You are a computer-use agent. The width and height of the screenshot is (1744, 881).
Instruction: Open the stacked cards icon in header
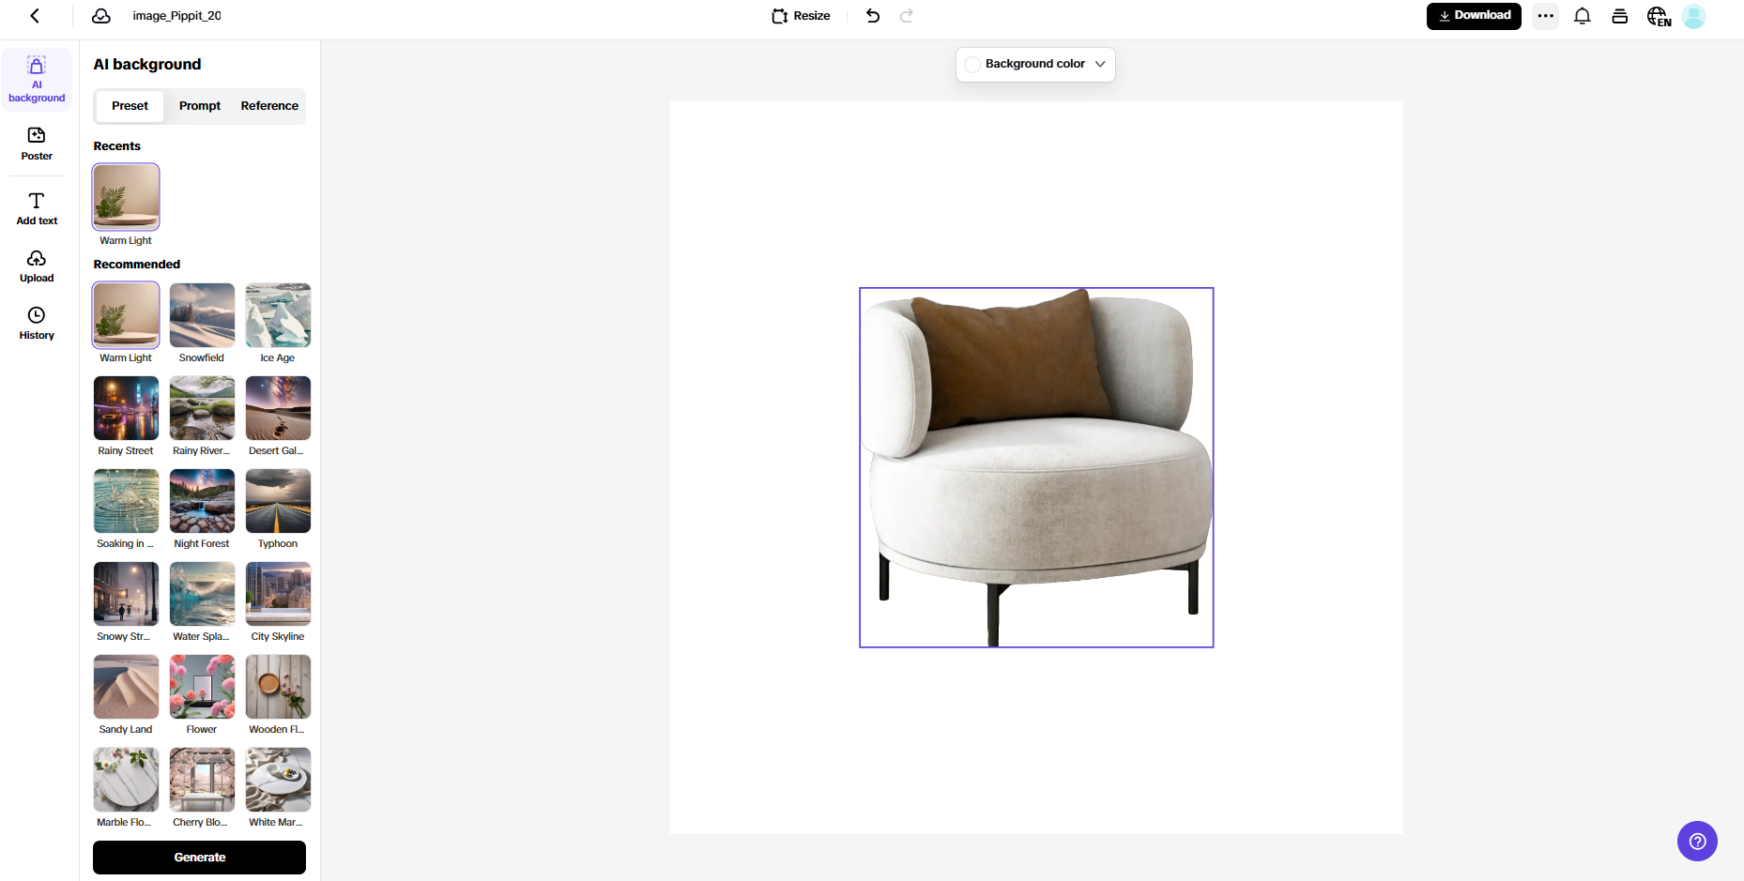coord(1619,16)
